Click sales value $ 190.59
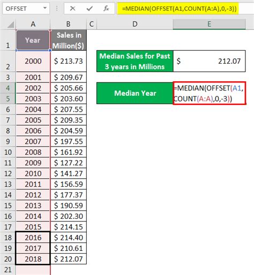Image resolution: width=254 pixels, height=275 pixels. tap(69, 205)
